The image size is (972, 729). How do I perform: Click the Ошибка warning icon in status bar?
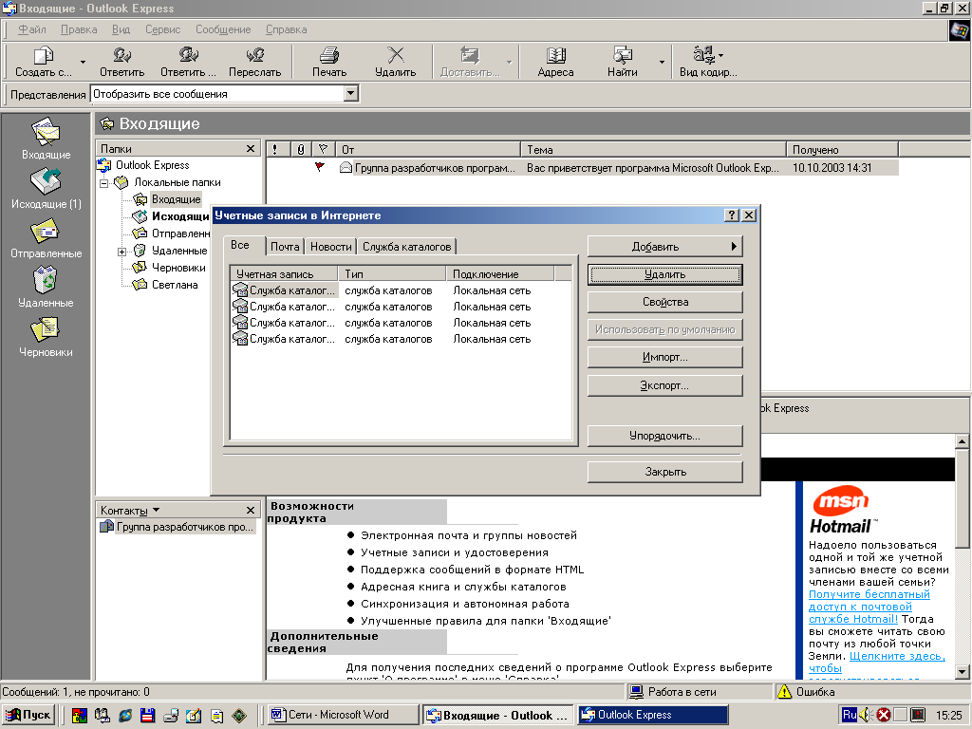[x=785, y=691]
